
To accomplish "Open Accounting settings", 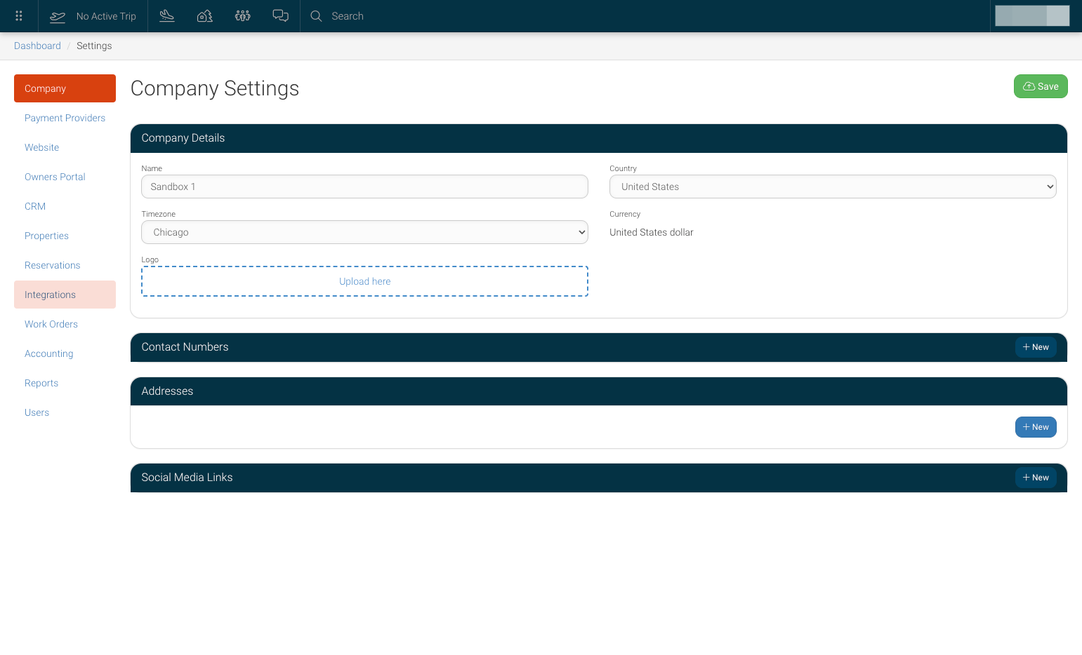I will [65, 353].
